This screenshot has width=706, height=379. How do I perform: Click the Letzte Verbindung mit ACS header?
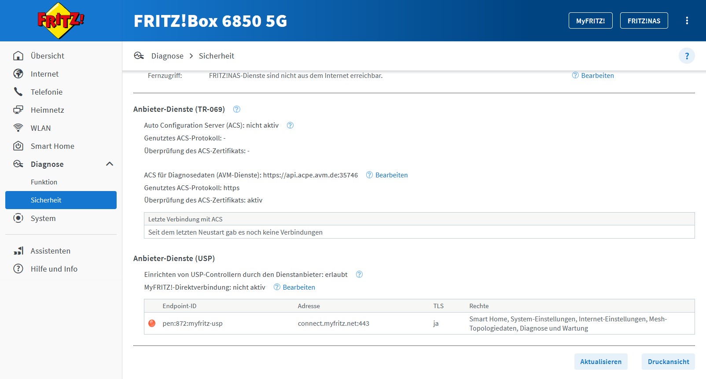(x=419, y=219)
